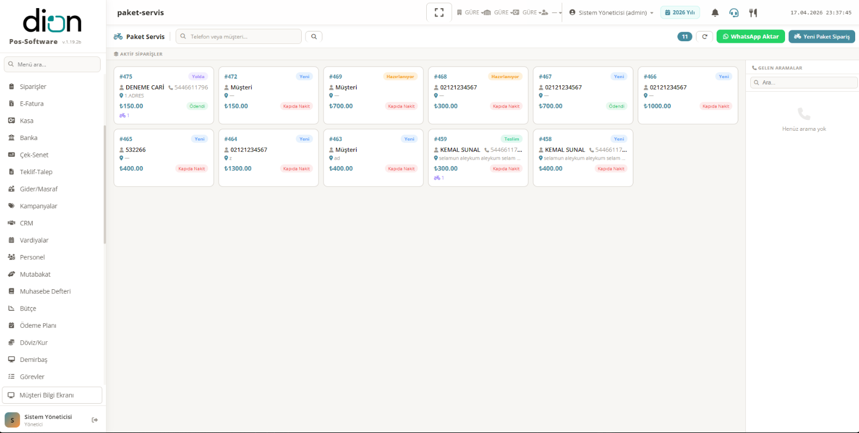The image size is (859, 433).
Task: Open the users dropdown showing a dash
Action: (552, 12)
